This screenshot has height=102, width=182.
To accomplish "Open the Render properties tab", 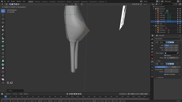I will (x=152, y=43).
